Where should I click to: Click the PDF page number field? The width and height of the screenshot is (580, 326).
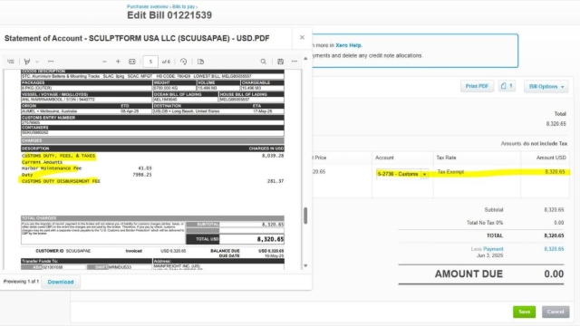pos(150,62)
